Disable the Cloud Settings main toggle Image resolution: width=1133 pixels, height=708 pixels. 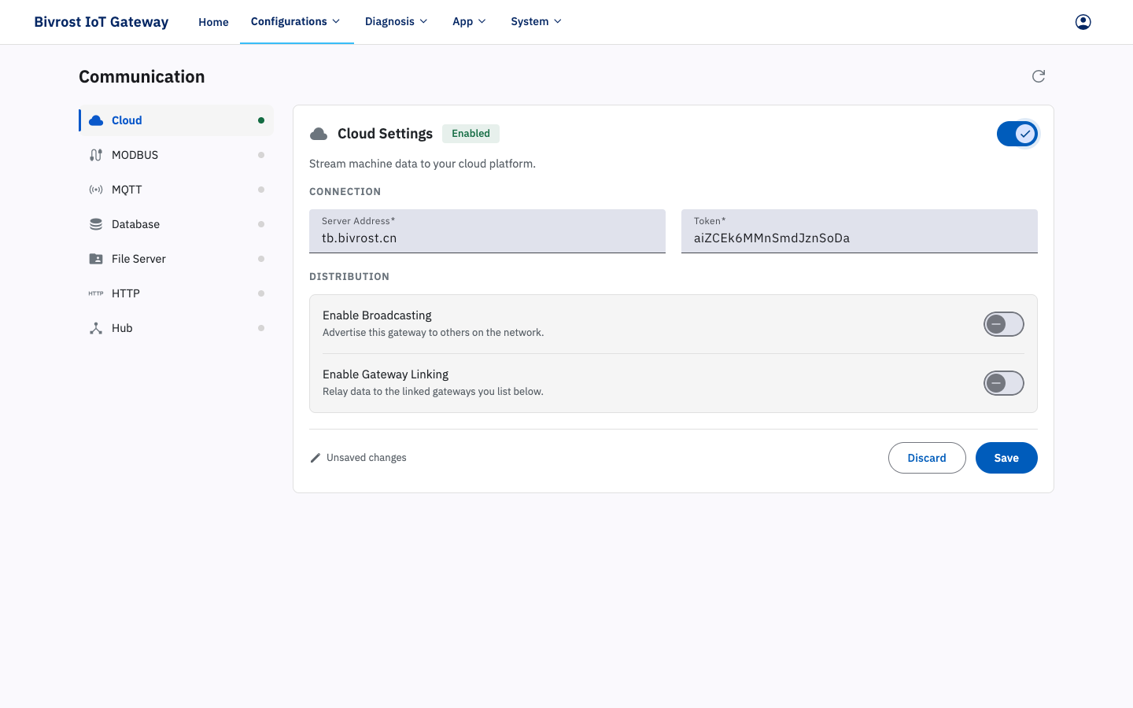click(1017, 134)
